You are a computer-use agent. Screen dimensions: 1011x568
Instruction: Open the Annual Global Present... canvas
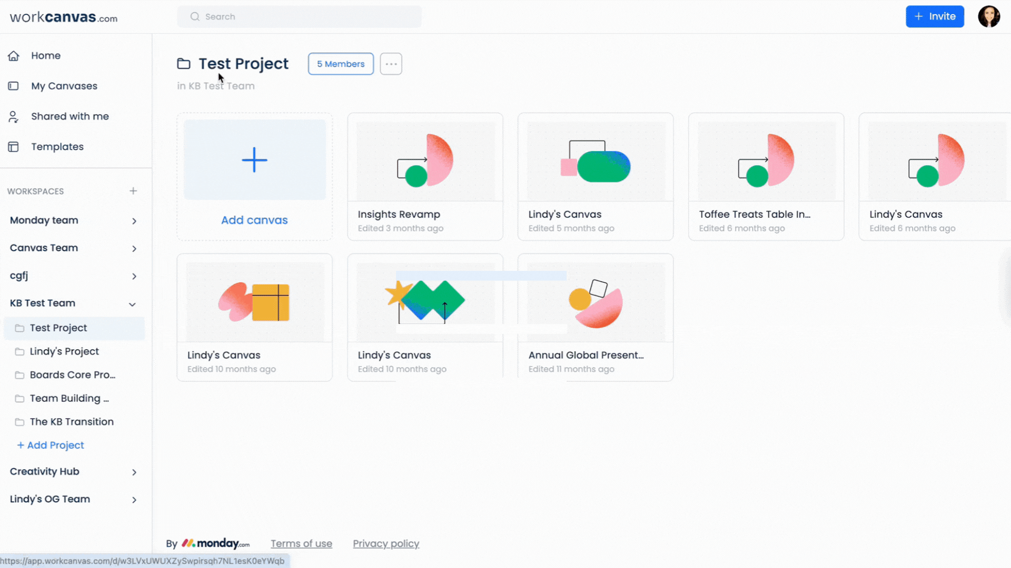tap(596, 318)
